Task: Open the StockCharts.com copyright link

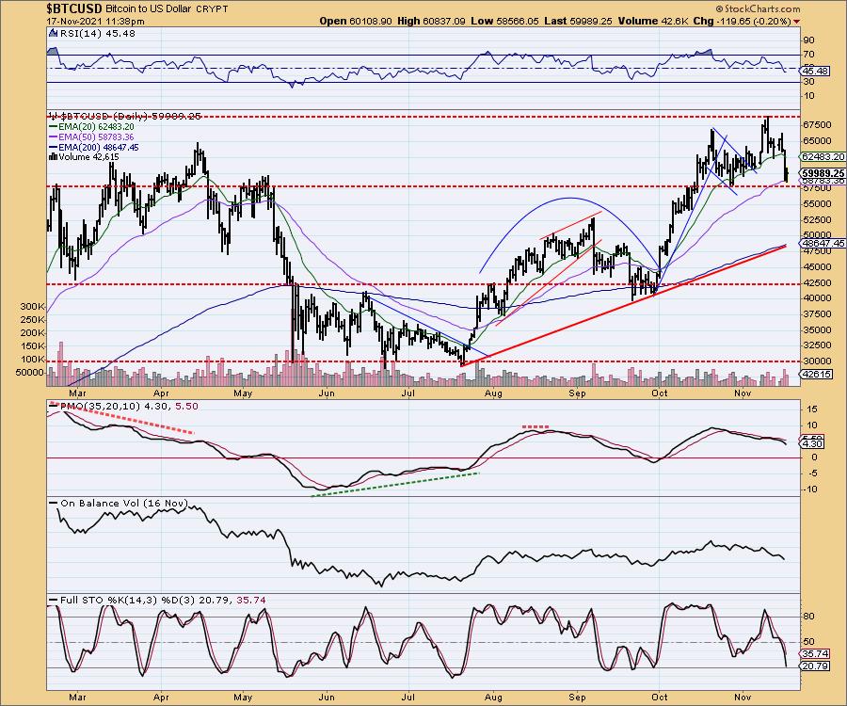Action: pyautogui.click(x=758, y=8)
